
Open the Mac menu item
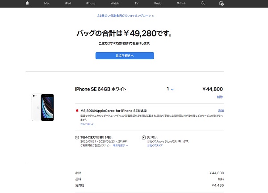pyautogui.click(x=47, y=3)
